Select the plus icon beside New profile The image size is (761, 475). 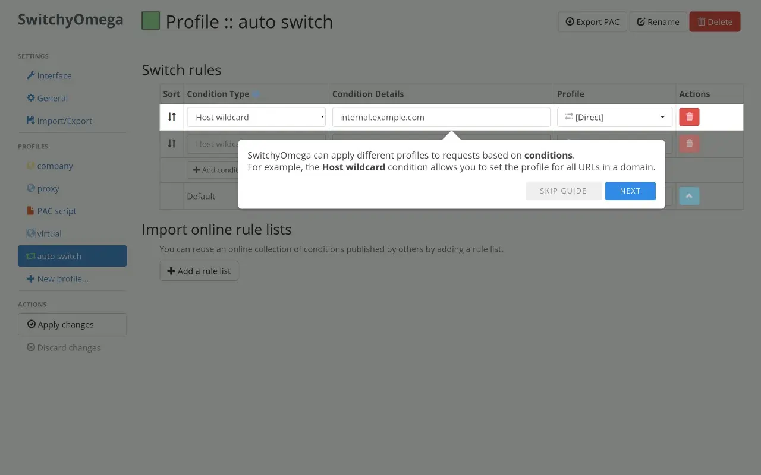click(30, 278)
